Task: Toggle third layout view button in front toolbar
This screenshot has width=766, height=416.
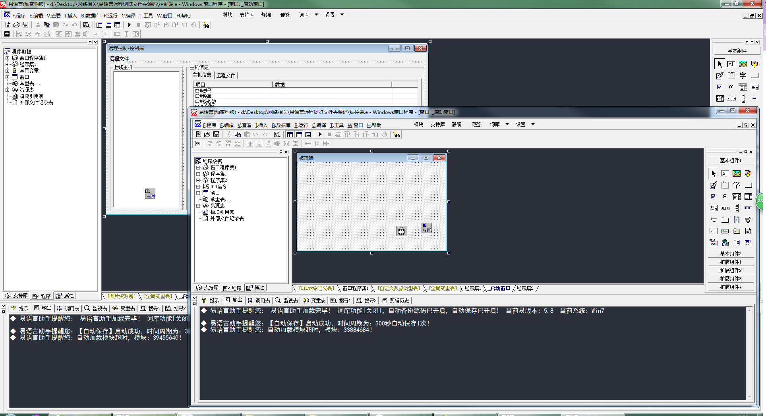Action: 308,135
